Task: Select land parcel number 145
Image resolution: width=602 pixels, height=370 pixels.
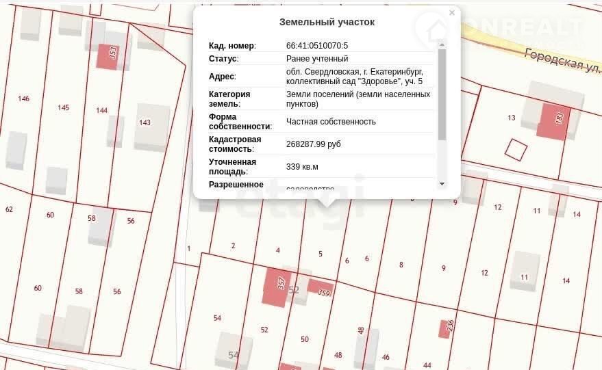Action: (x=64, y=107)
